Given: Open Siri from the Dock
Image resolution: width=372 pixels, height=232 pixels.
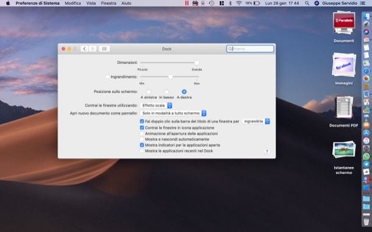Looking at the screenshot, I should click(x=367, y=32).
